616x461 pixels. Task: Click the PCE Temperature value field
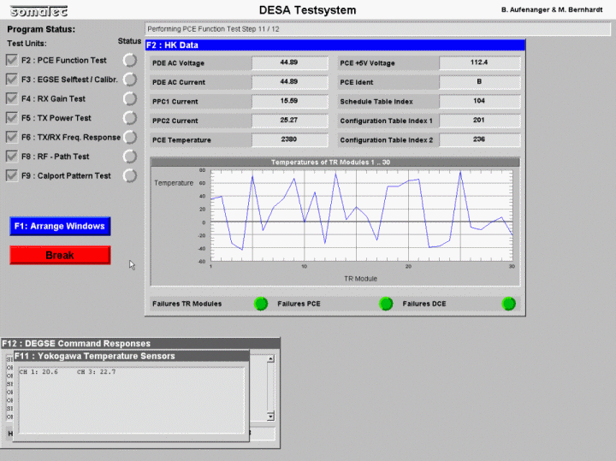(x=289, y=139)
